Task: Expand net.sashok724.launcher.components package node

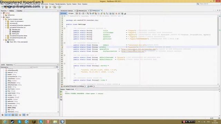Action: 6,25
